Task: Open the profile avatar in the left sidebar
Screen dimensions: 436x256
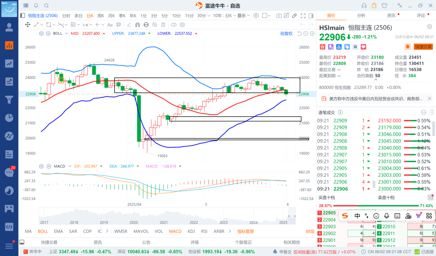Action: click(x=9, y=27)
